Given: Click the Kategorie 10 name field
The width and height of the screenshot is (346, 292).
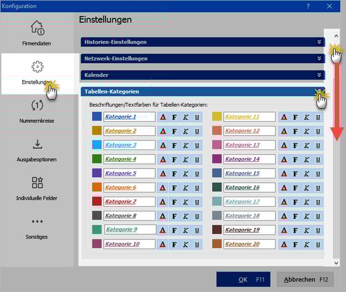Looking at the screenshot, I should [129, 244].
